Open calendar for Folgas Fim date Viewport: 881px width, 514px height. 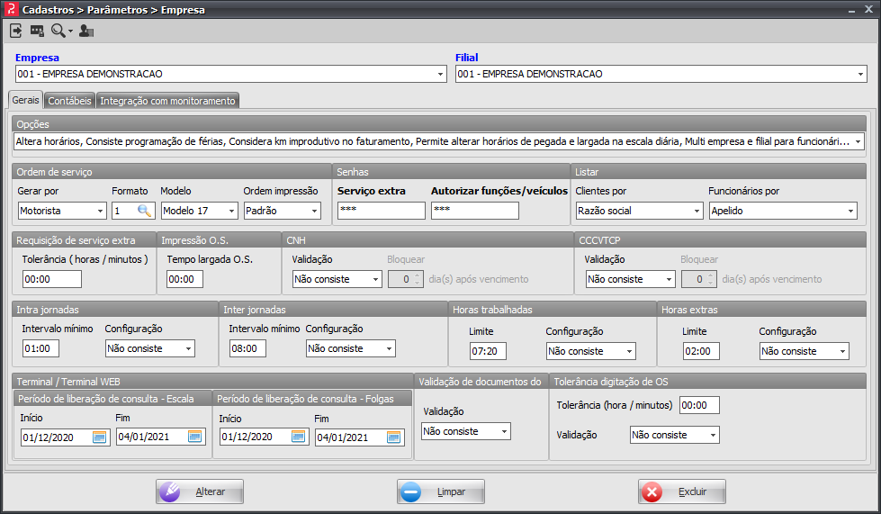pos(394,437)
